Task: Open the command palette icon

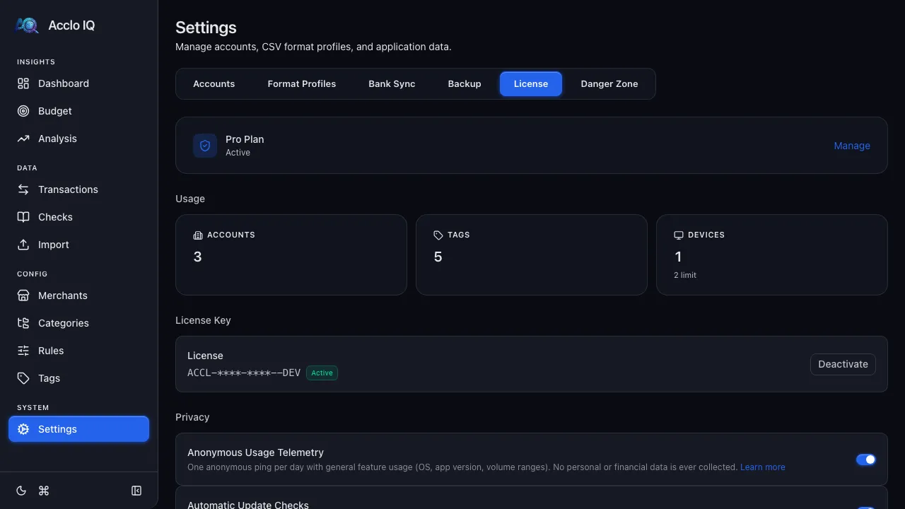Action: click(44, 491)
